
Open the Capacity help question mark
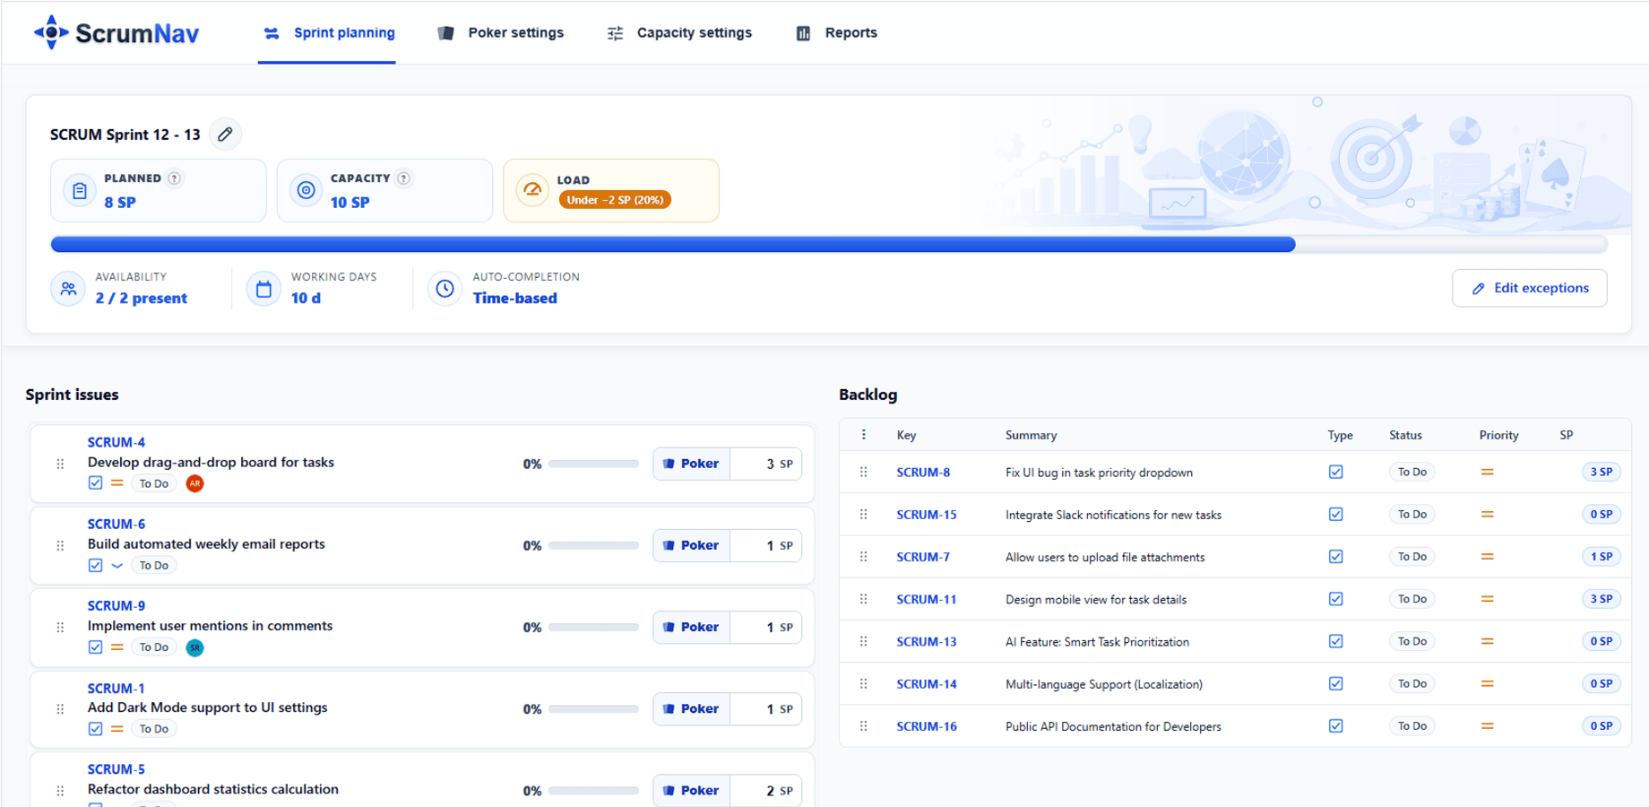(404, 178)
